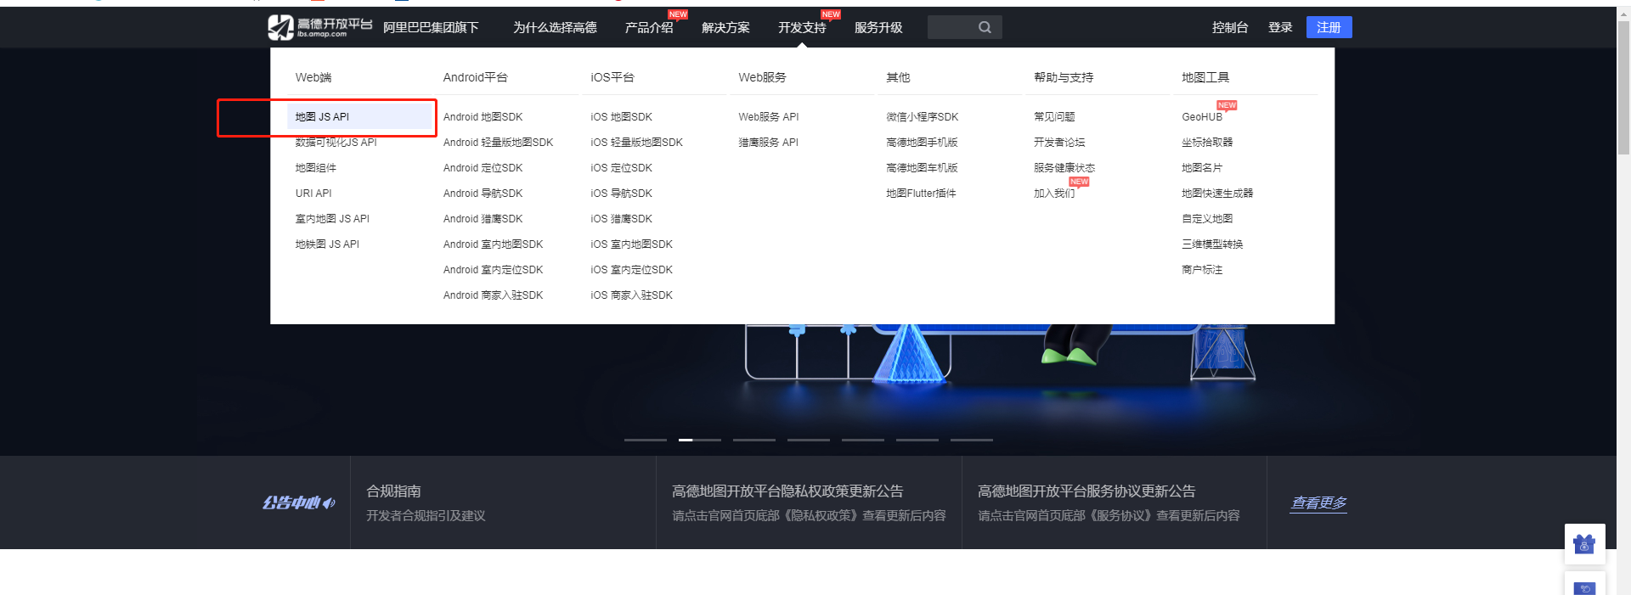This screenshot has height=595, width=1631.
Task: Open 室内地图 JS API entry
Action: (x=332, y=219)
